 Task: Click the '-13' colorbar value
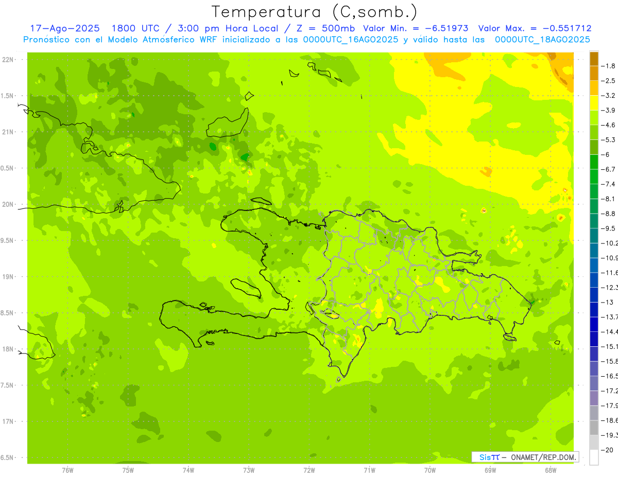tap(607, 302)
